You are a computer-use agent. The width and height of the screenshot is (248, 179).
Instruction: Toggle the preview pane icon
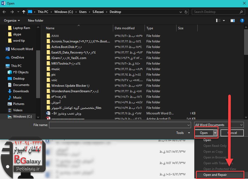233,21
